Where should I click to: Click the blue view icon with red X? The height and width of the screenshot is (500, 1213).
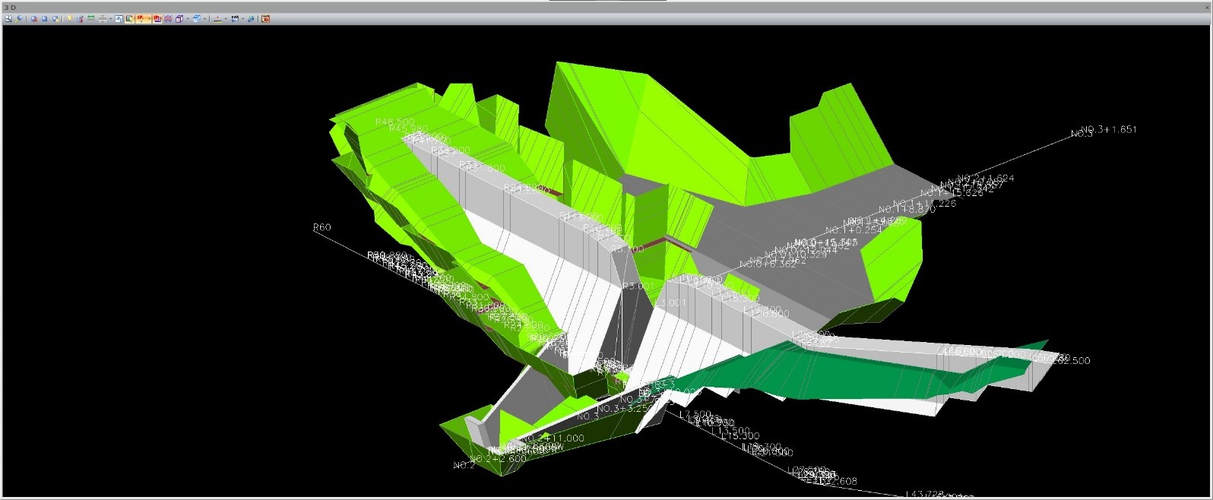tap(34, 18)
